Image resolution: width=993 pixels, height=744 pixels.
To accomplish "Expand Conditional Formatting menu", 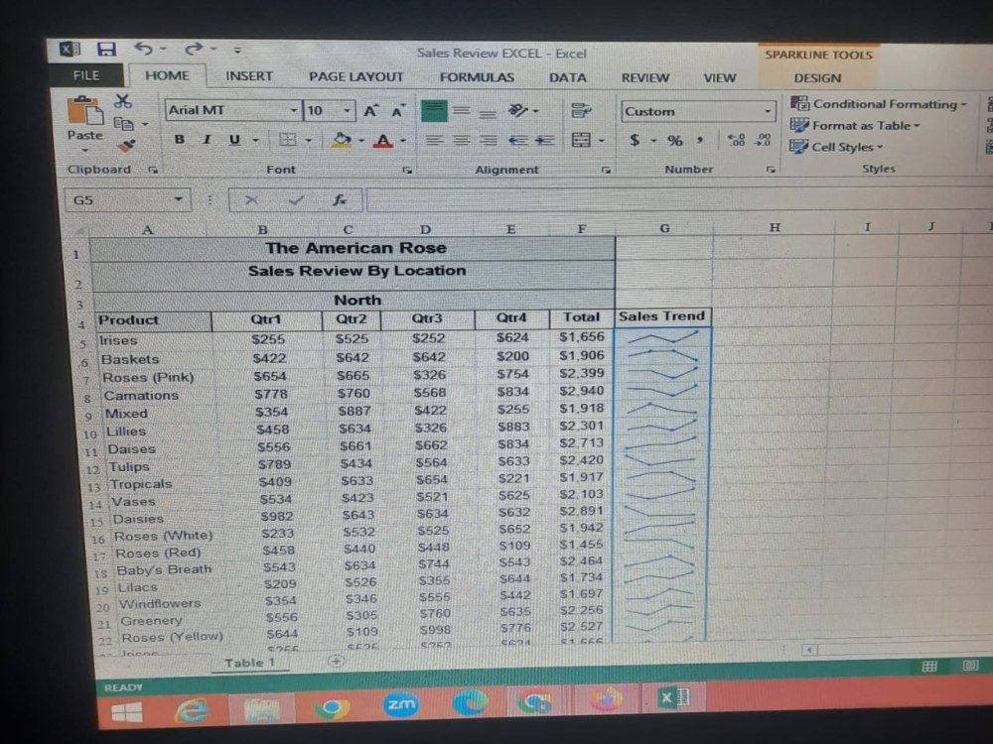I will pos(879,104).
